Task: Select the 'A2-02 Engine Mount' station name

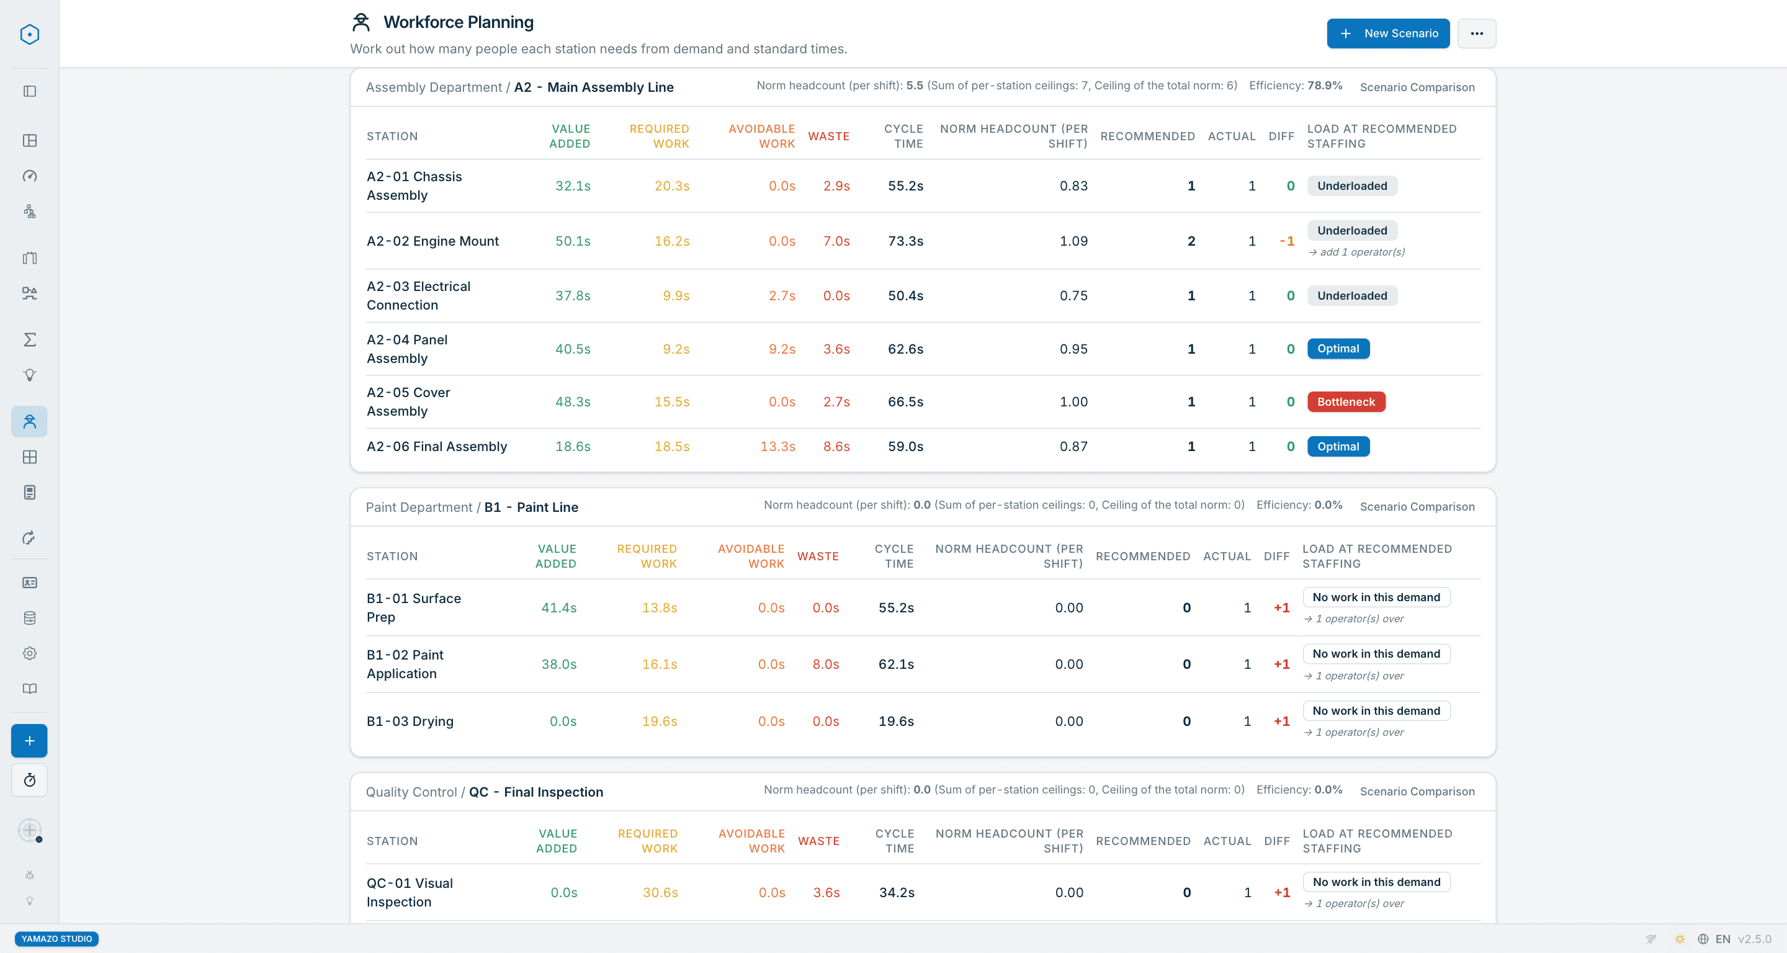Action: tap(432, 241)
